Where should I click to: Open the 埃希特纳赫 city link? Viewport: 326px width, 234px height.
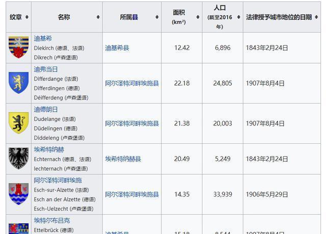[49, 149]
